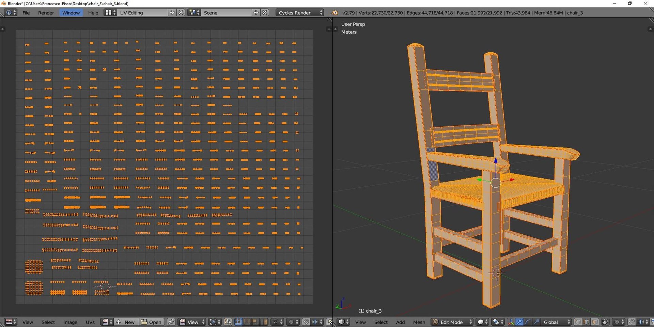This screenshot has width=654, height=327.
Task: Delete the UV Editing screen layout
Action: point(181,13)
